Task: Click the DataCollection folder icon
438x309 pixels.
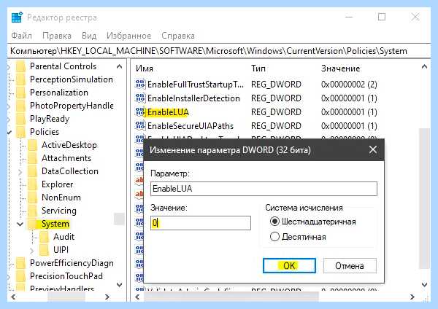Action: (32, 171)
